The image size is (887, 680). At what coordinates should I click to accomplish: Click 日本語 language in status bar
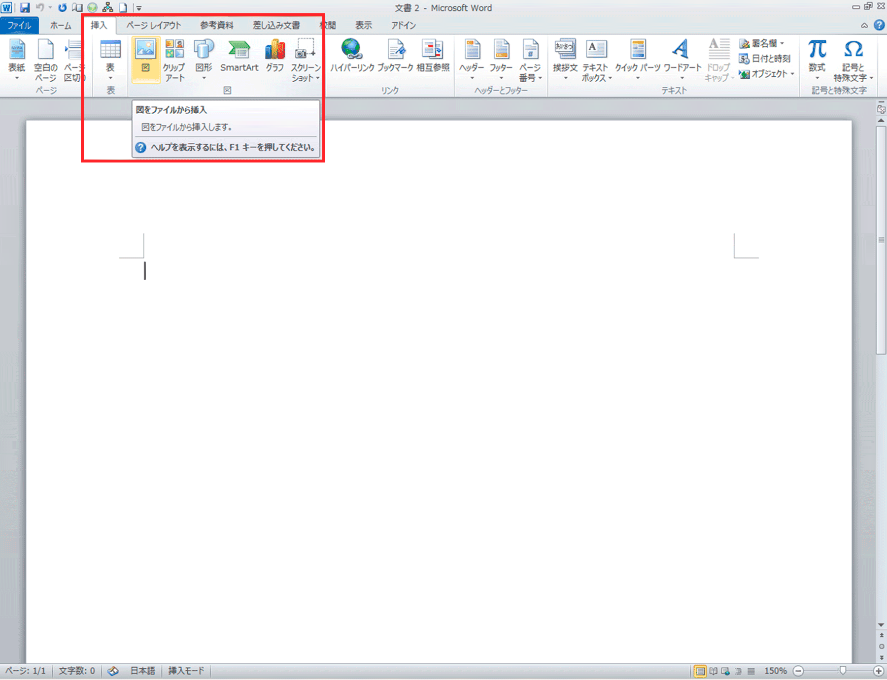(142, 671)
